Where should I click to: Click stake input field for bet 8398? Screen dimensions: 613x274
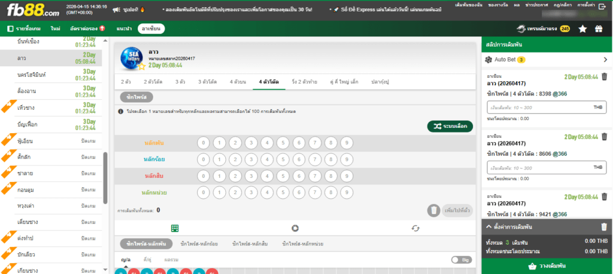(x=547, y=107)
